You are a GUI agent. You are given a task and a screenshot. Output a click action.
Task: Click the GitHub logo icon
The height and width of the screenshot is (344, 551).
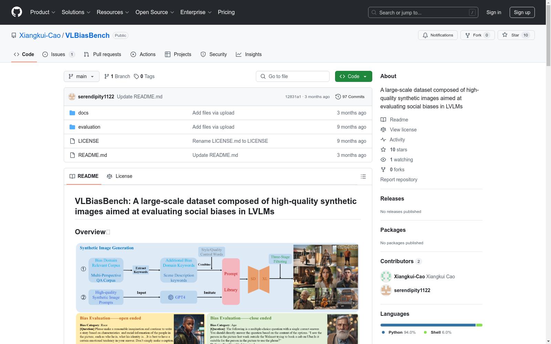[17, 12]
